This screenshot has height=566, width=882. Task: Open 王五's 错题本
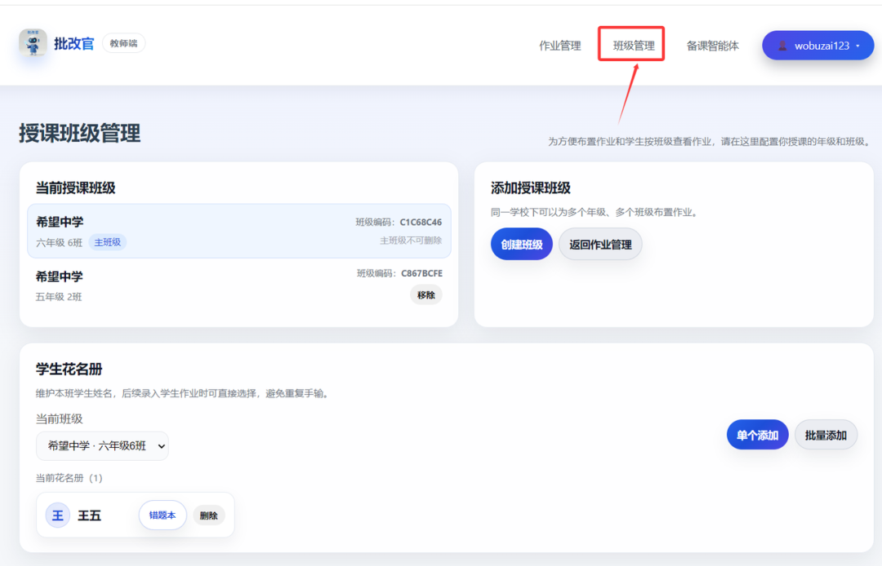pyautogui.click(x=162, y=515)
